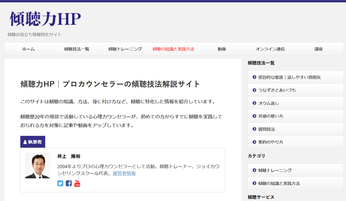
Task: Open category link 傾聴トレーニング in sidebar
Action: click(296, 170)
